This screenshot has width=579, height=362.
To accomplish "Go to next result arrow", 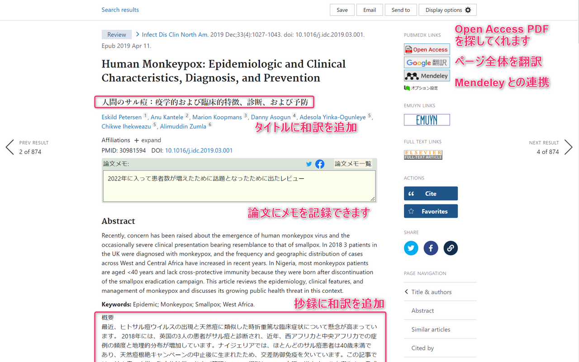I will (x=569, y=147).
